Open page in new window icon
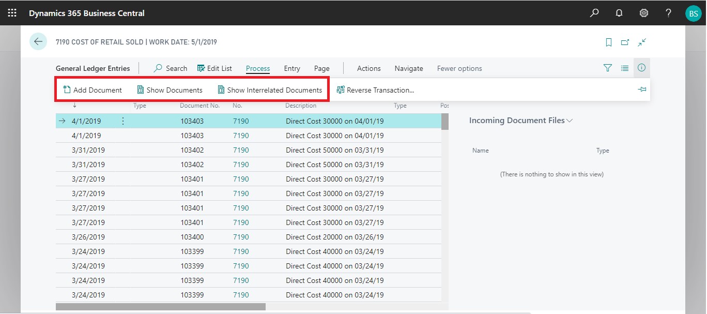Image resolution: width=707 pixels, height=314 pixels. click(625, 42)
